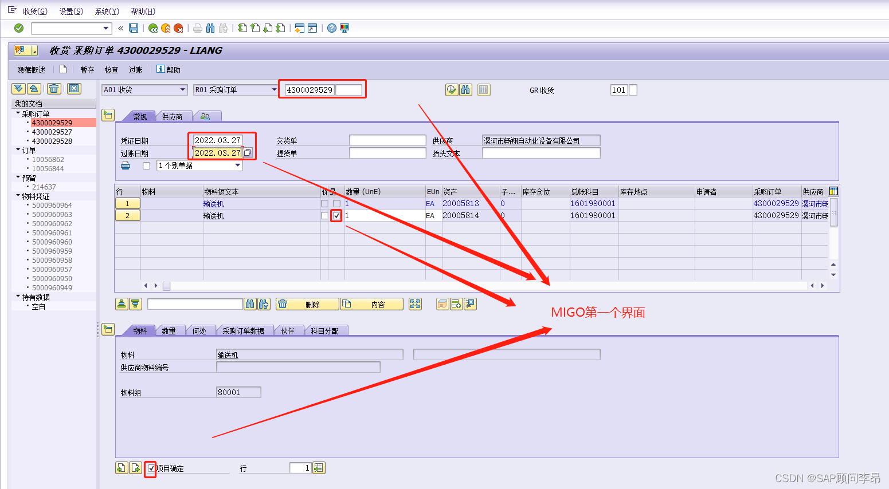The width and height of the screenshot is (889, 489).
Task: Click the collapse all nodes icon in overview
Action: click(34, 88)
